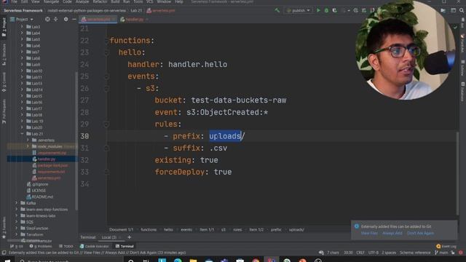Click Always Add in Git notification

[x=392, y=234]
